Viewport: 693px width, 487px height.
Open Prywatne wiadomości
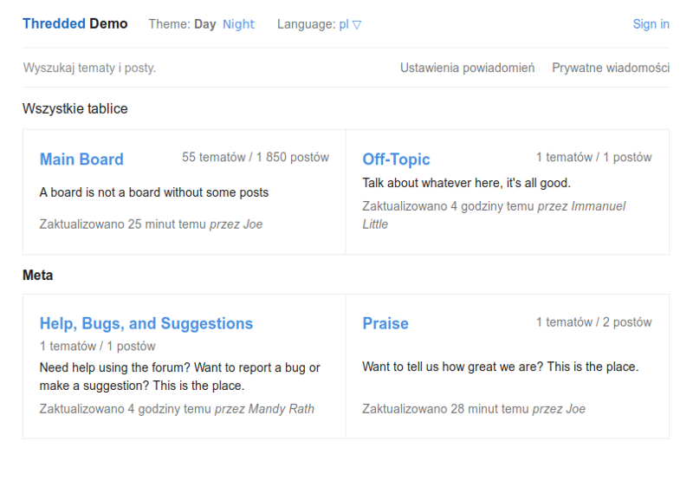[611, 68]
